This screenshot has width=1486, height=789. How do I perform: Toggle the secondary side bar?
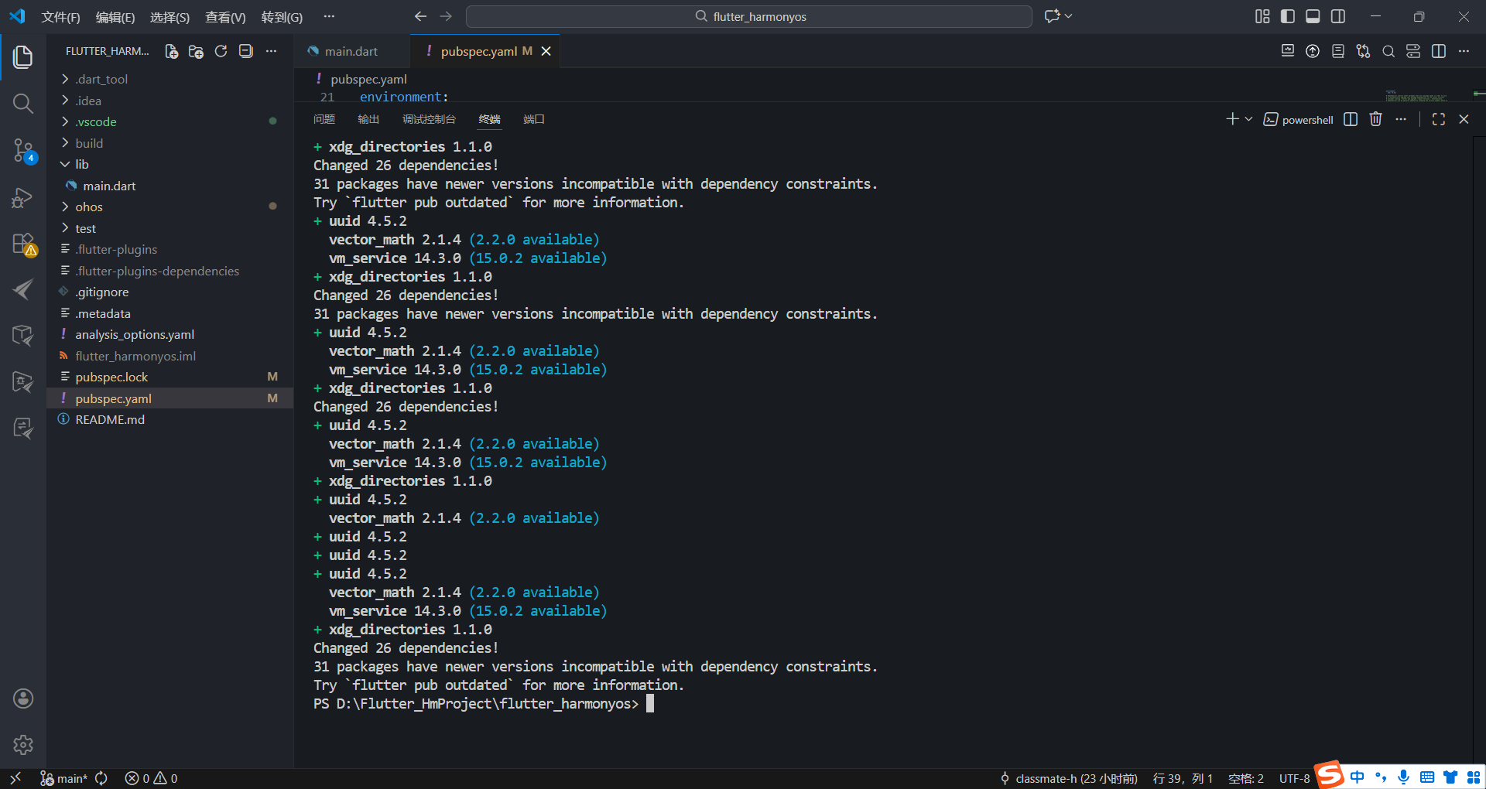click(1338, 16)
